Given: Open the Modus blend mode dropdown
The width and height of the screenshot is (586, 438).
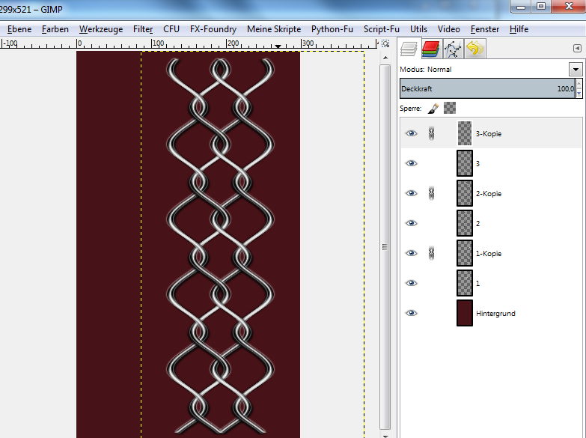Looking at the screenshot, I should [575, 70].
